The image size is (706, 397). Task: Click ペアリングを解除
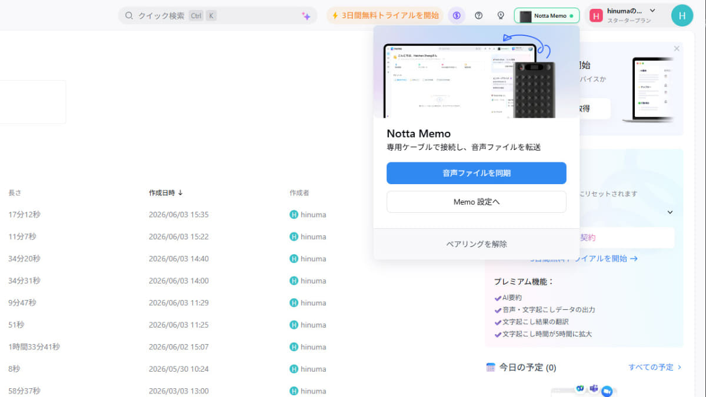pos(477,244)
